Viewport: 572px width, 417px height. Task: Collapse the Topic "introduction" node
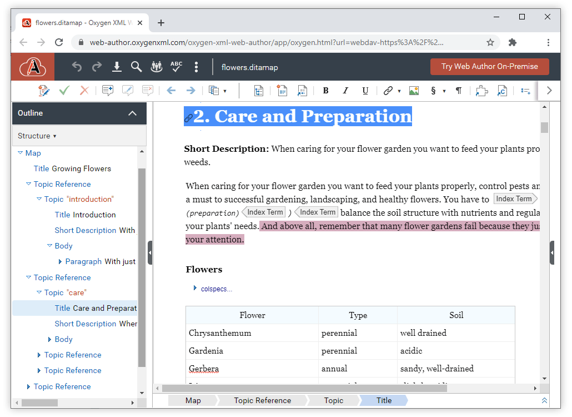[39, 199]
